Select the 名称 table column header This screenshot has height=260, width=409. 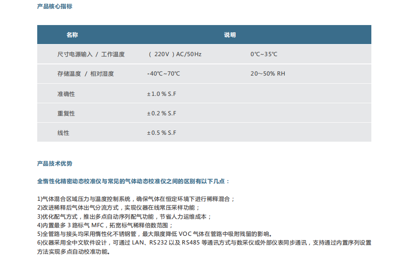click(72, 35)
